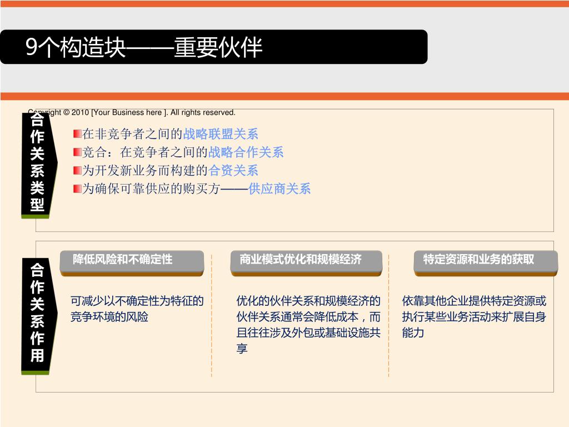Select the text 伙伴关系通常会降低成本，而

tap(308, 316)
